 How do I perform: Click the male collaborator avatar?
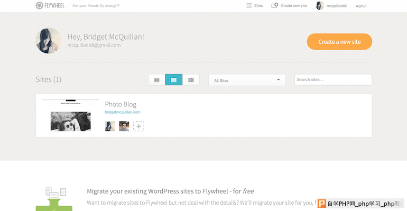(124, 126)
